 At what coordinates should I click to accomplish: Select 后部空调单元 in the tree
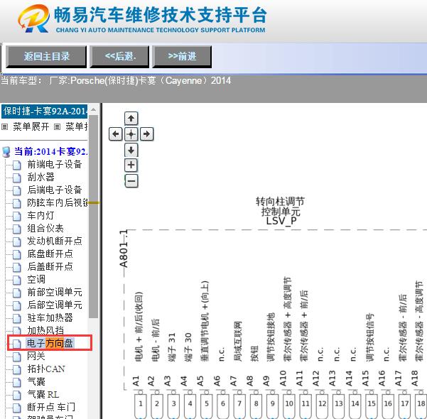(x=55, y=305)
